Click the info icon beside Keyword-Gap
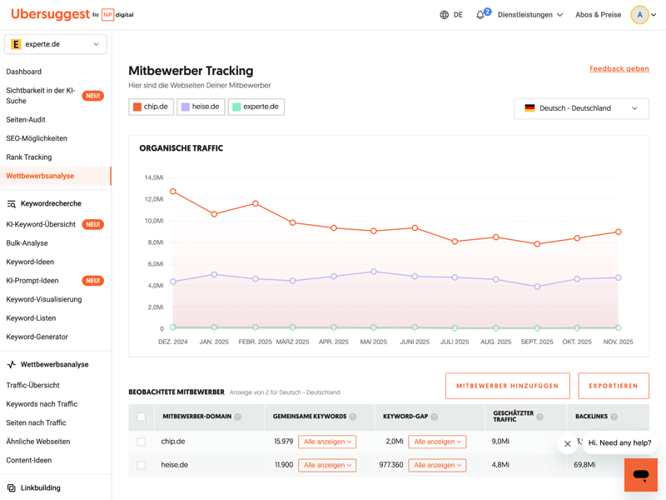 [x=435, y=417]
